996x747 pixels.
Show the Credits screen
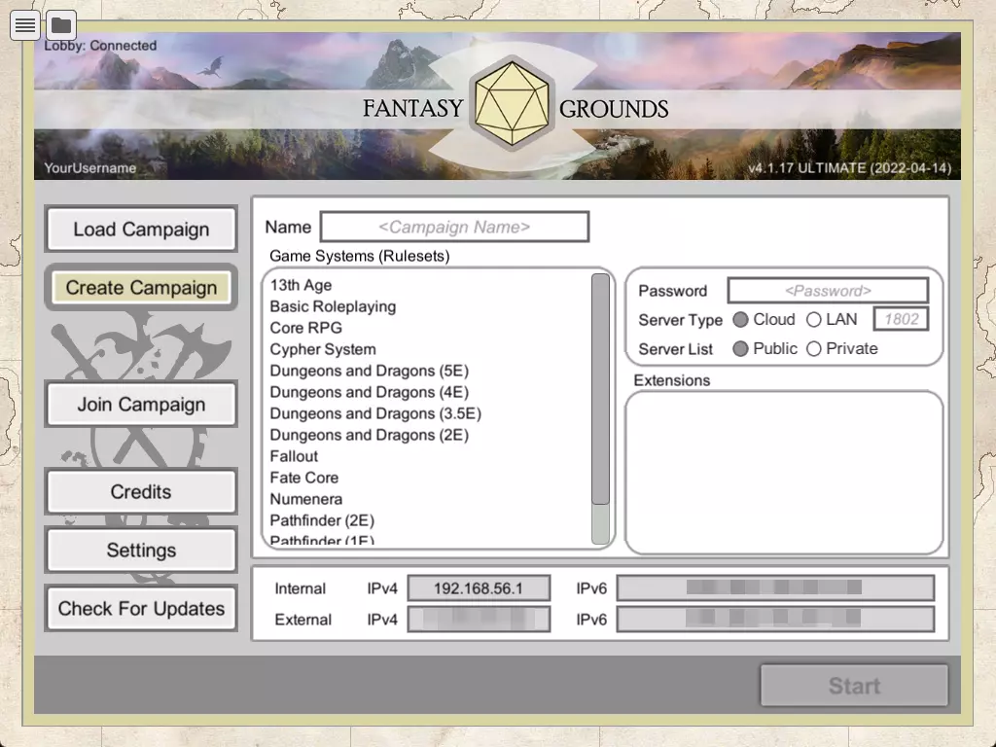click(x=141, y=491)
